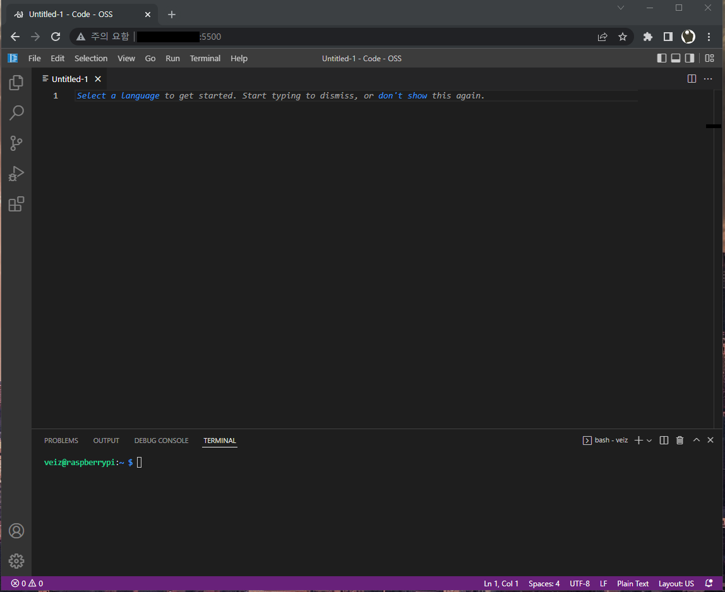Close the terminal panel
725x592 pixels.
[710, 440]
